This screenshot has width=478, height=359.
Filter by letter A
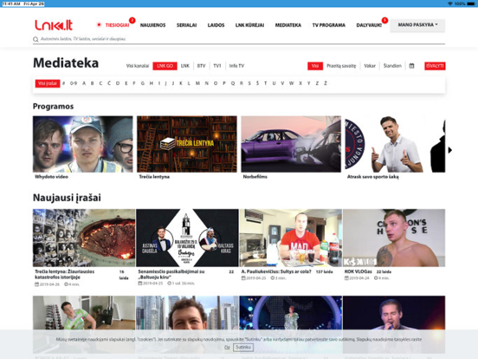tap(84, 83)
